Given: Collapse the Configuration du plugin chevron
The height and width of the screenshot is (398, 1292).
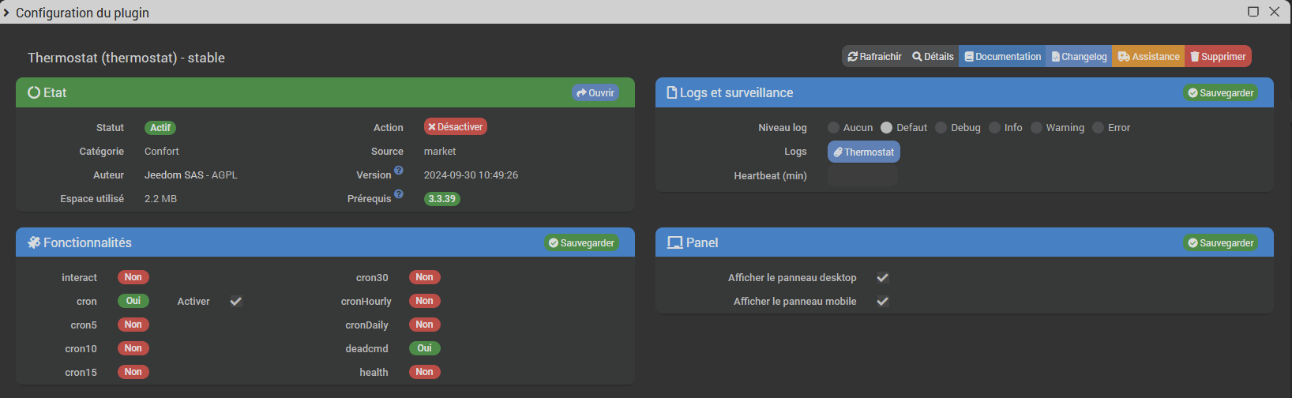Looking at the screenshot, I should tap(6, 13).
